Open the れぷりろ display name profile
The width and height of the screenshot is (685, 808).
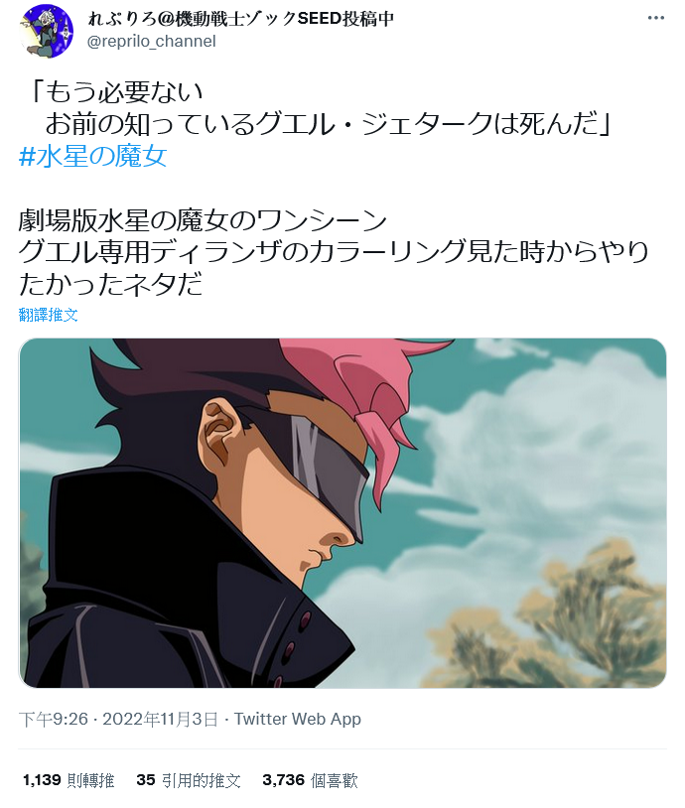tap(240, 19)
